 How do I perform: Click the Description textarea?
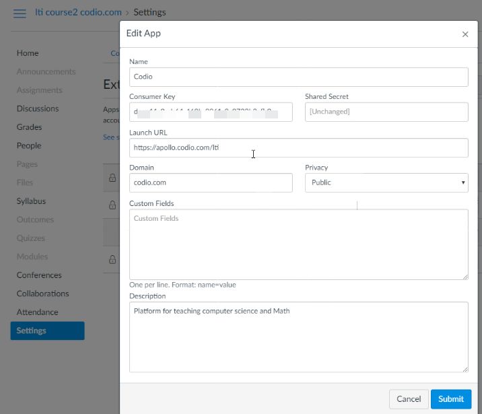click(x=298, y=337)
